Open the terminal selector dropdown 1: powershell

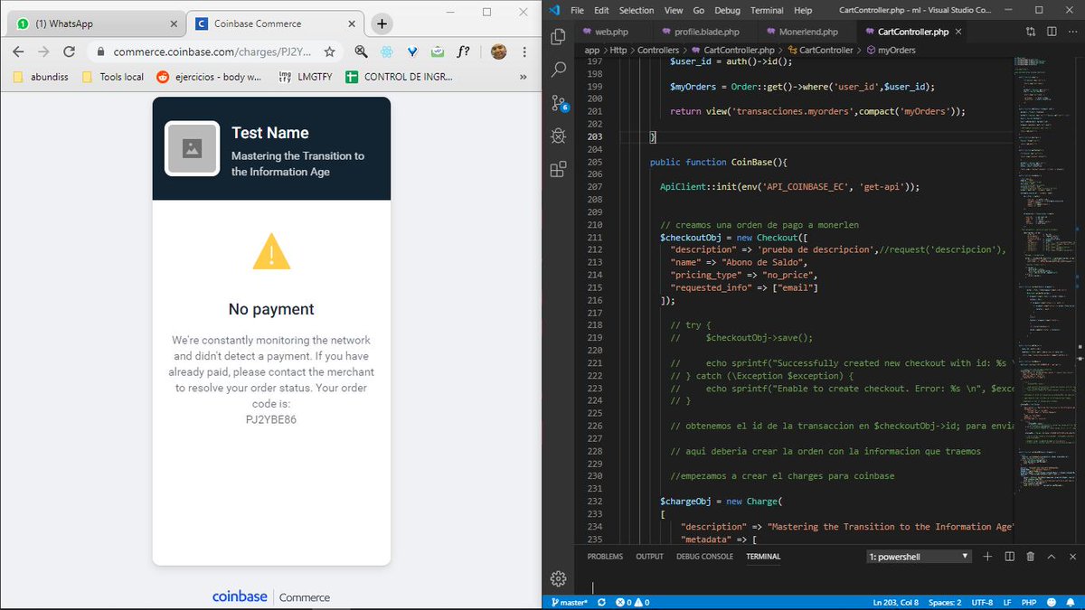[918, 557]
